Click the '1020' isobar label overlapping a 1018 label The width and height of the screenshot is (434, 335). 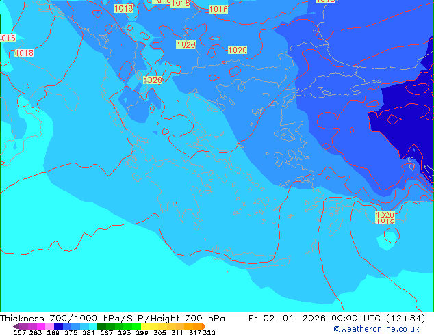pos(385,215)
